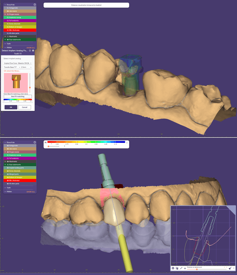Expand the Hidden section in lower panel
This screenshot has width=237, height=275.
click(x=5, y=192)
